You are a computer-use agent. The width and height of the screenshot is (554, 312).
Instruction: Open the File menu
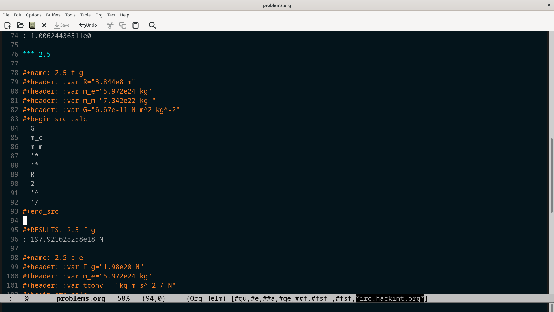point(6,15)
